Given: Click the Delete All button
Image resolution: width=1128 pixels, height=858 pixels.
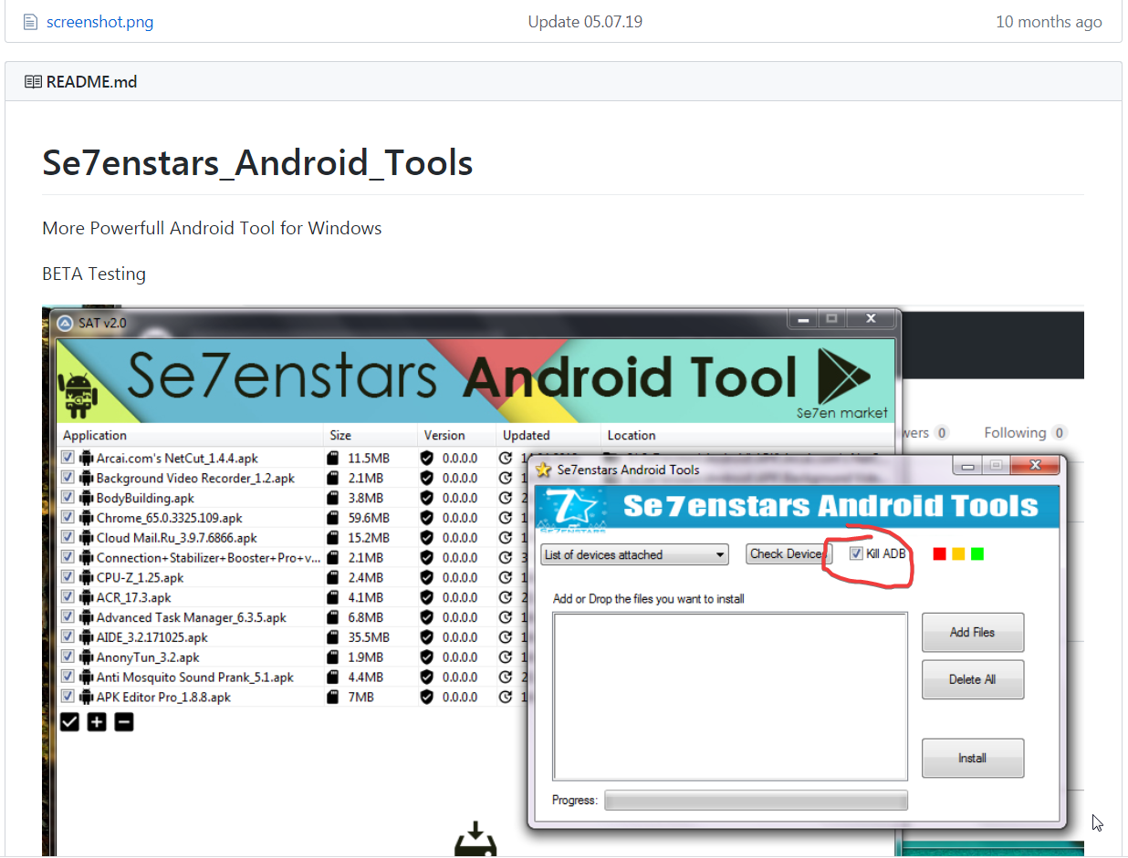Looking at the screenshot, I should tap(973, 679).
